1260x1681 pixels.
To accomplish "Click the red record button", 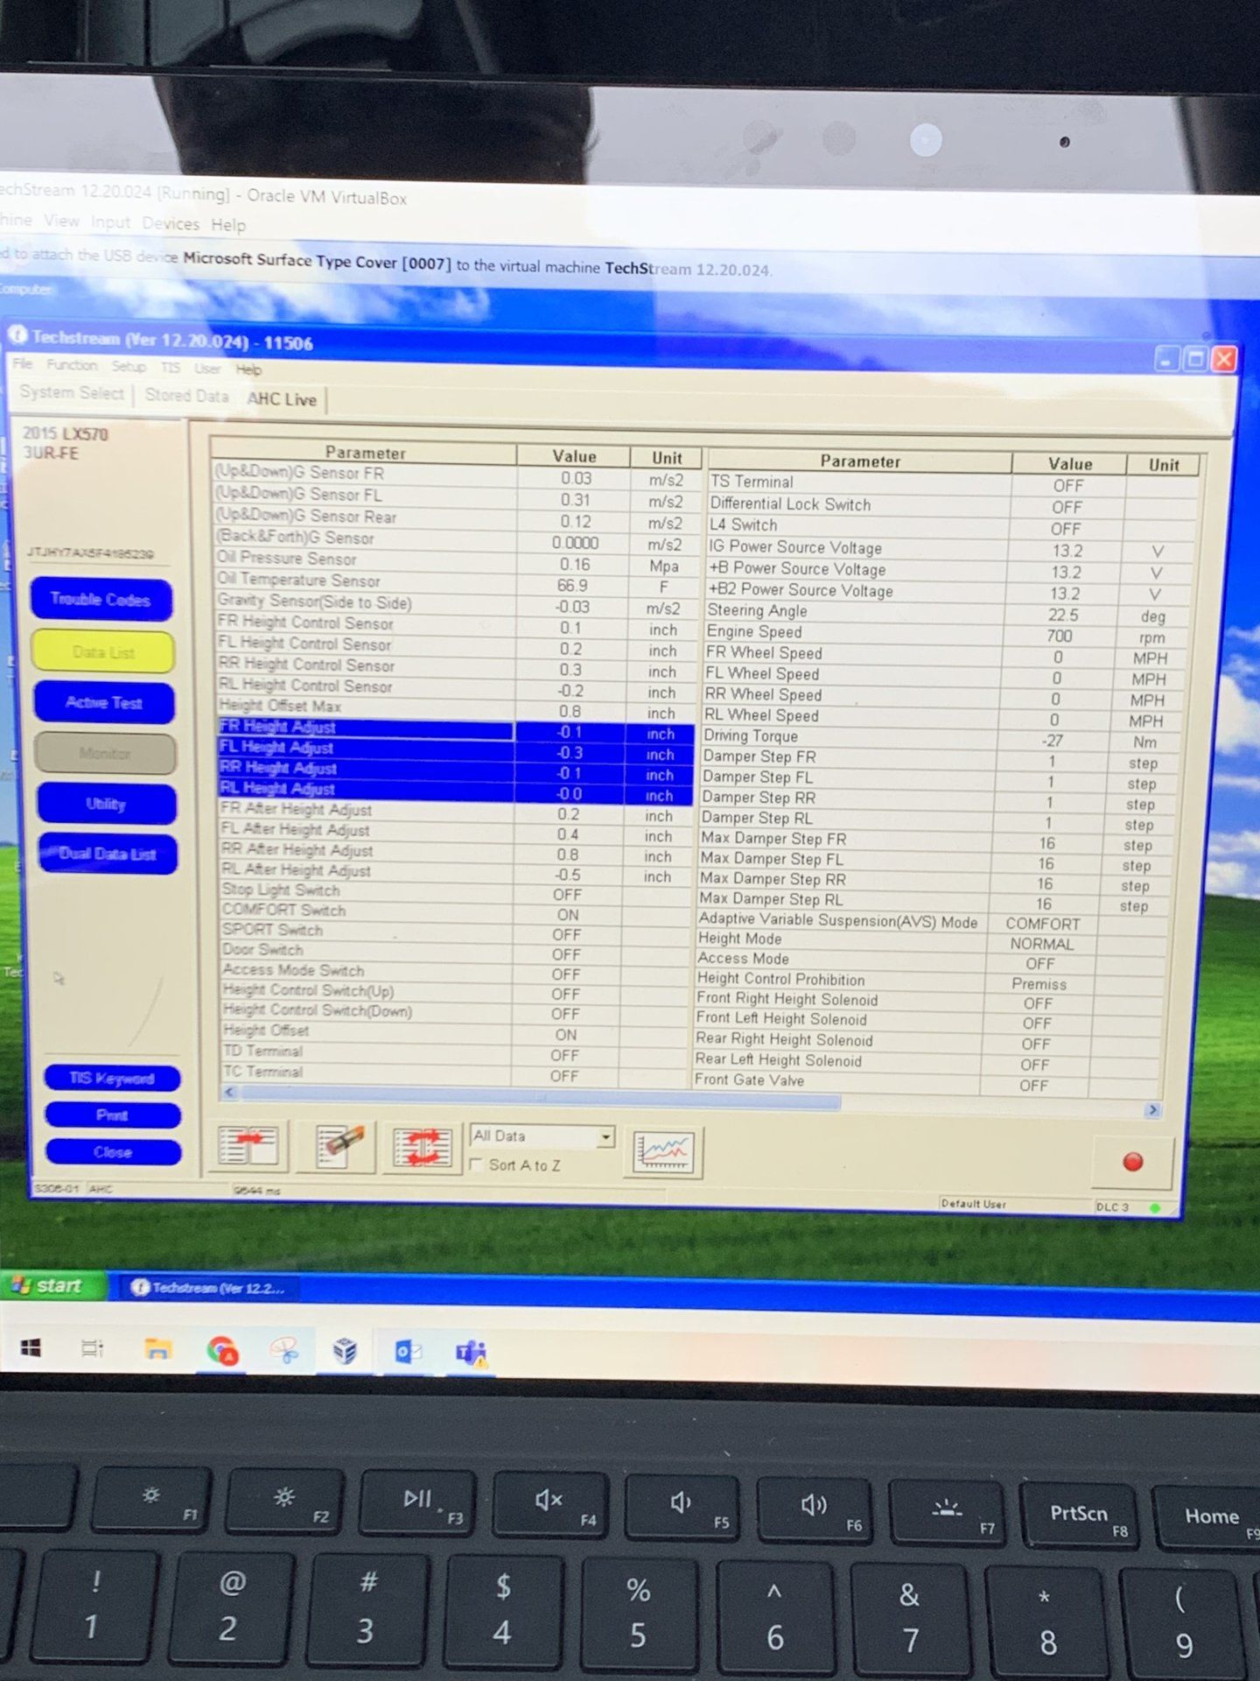I will coord(1132,1162).
